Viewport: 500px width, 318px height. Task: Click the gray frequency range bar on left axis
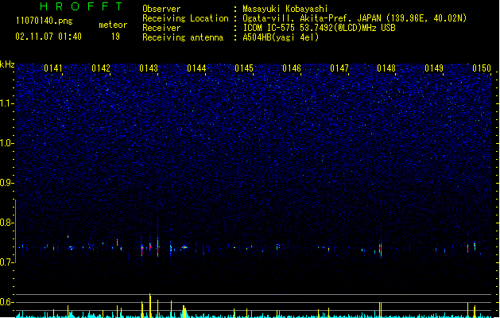coord(16,231)
